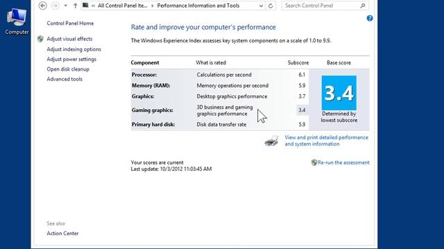The height and width of the screenshot is (249, 444).
Task: Click the Last update timestamp text
Action: click(171, 169)
